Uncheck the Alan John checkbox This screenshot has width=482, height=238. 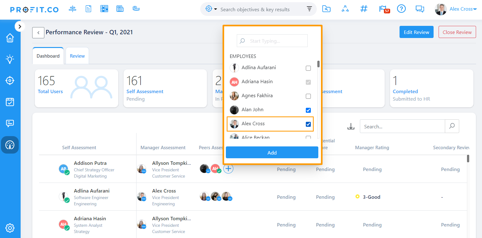tap(308, 110)
